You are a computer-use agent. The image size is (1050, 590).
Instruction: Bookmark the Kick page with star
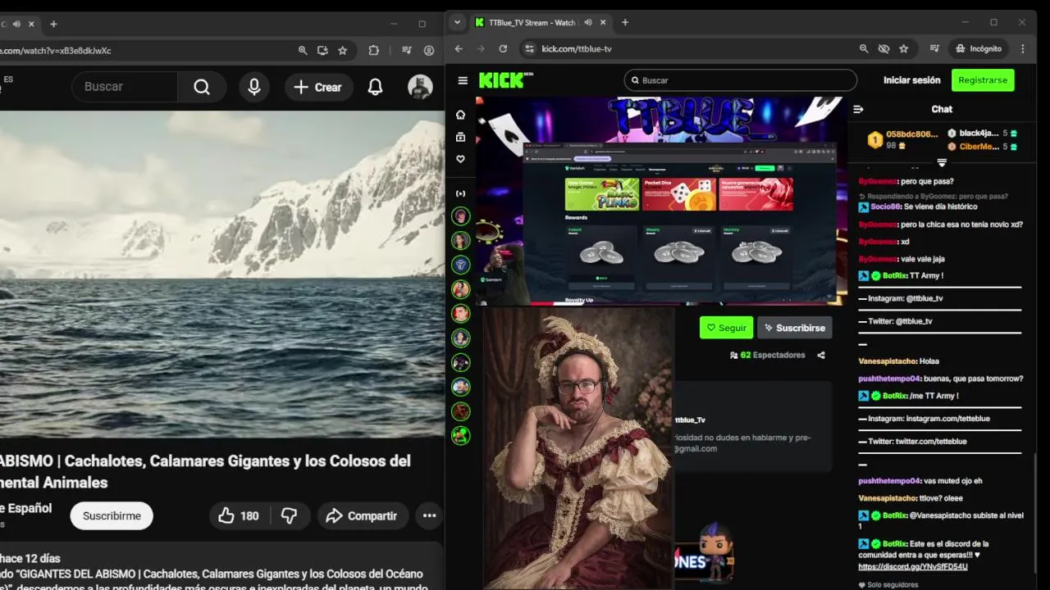pyautogui.click(x=903, y=48)
